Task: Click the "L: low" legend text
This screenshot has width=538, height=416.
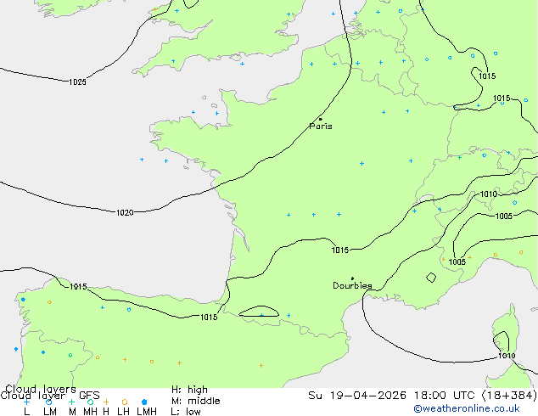Action: [186, 412]
